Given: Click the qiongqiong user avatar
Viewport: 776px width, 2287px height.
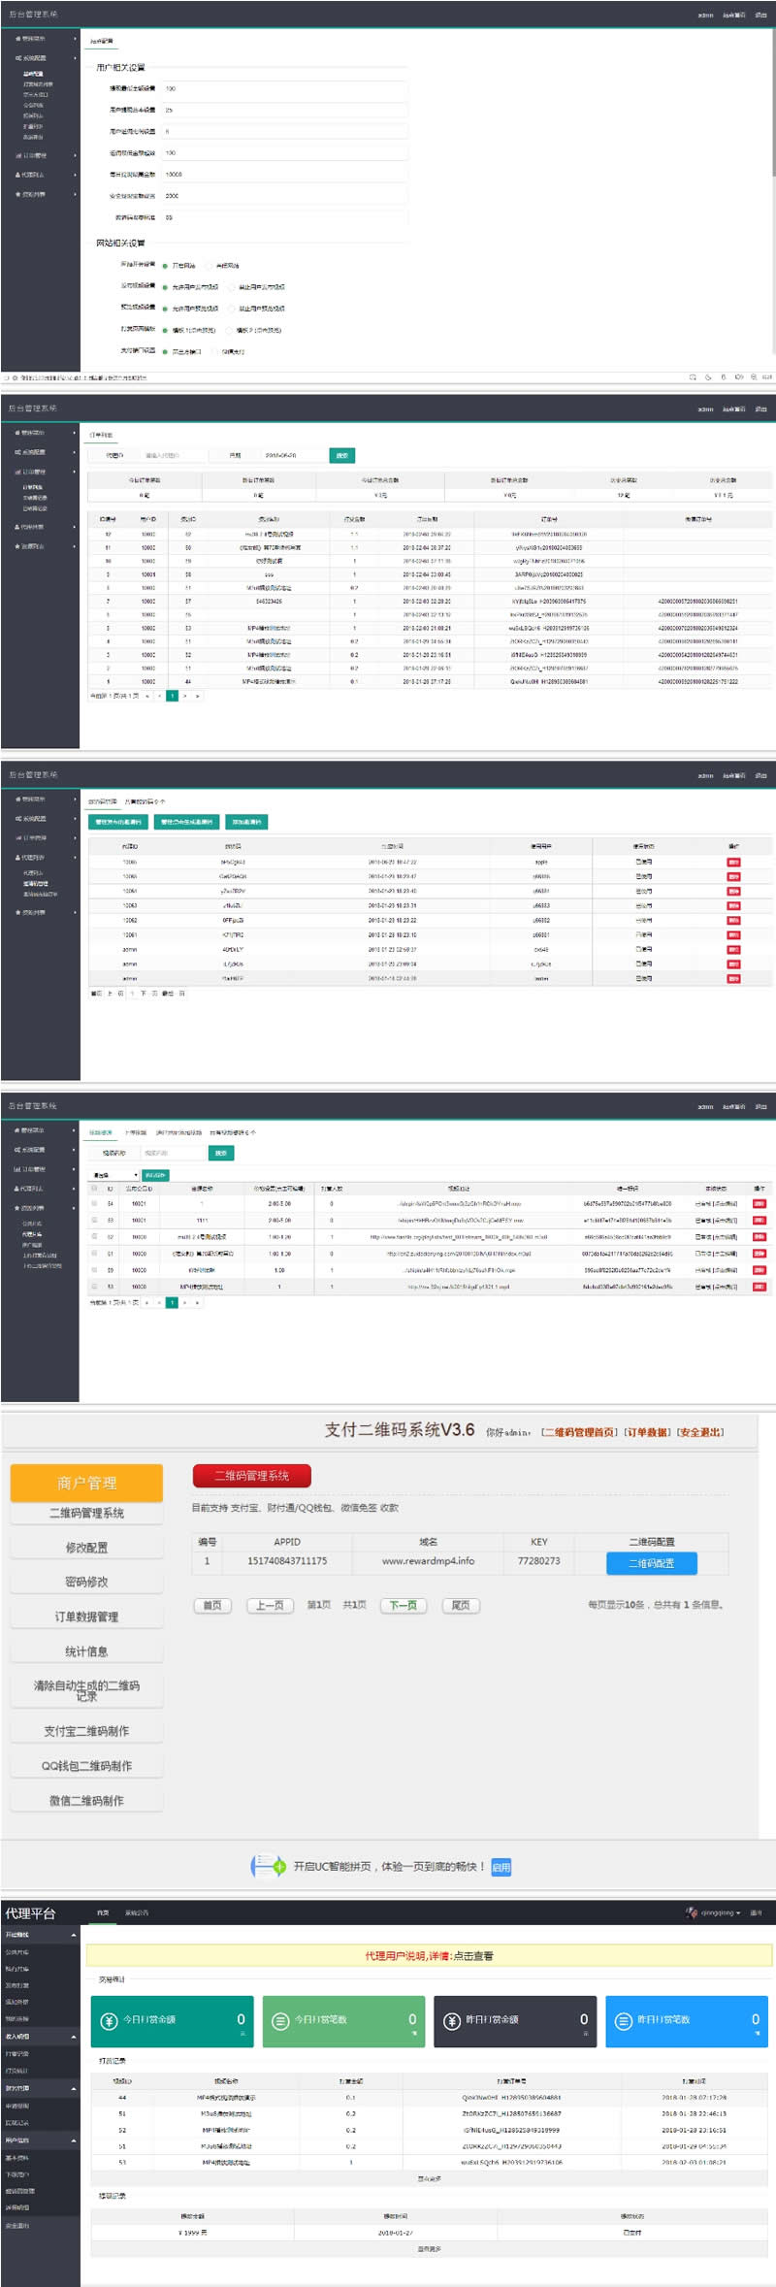Looking at the screenshot, I should 691,1912.
